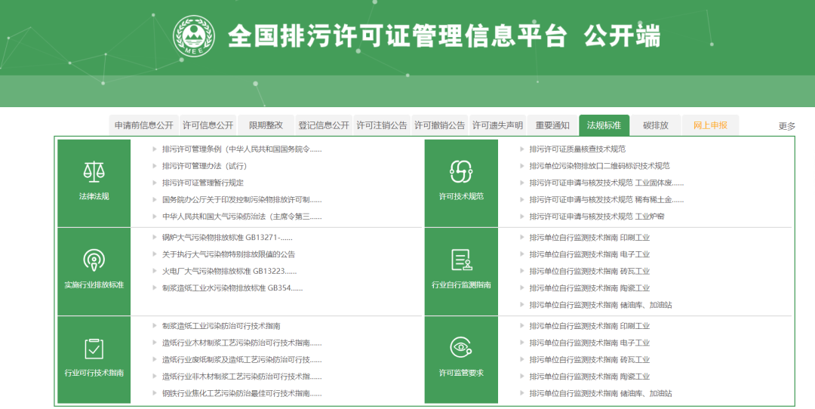Open 排污许可证质量核查技术规范 link
Screen dimensions: 815x409
coord(577,149)
